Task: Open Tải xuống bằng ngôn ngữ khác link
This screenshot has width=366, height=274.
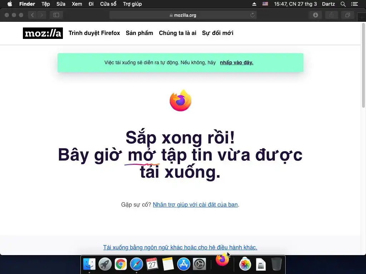Action: (x=180, y=247)
